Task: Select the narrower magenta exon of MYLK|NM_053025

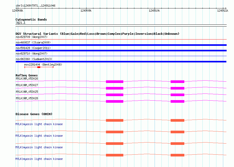Action: pyautogui.click(x=177, y=95)
